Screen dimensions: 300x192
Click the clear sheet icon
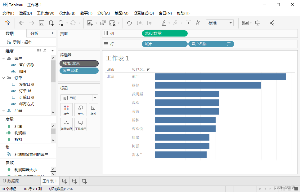point(112,23)
